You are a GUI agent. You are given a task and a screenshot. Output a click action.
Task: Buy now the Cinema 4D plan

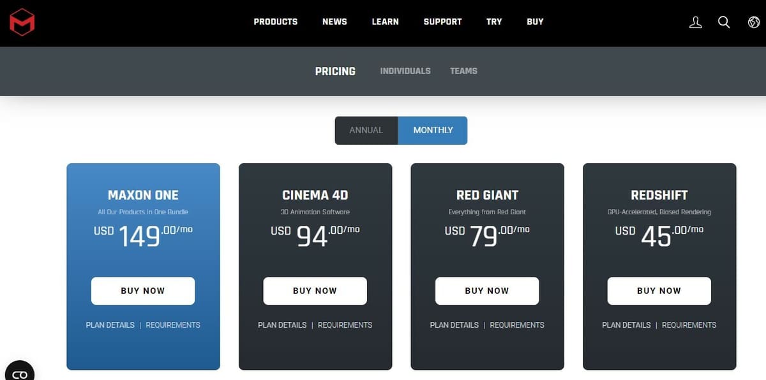coord(315,291)
